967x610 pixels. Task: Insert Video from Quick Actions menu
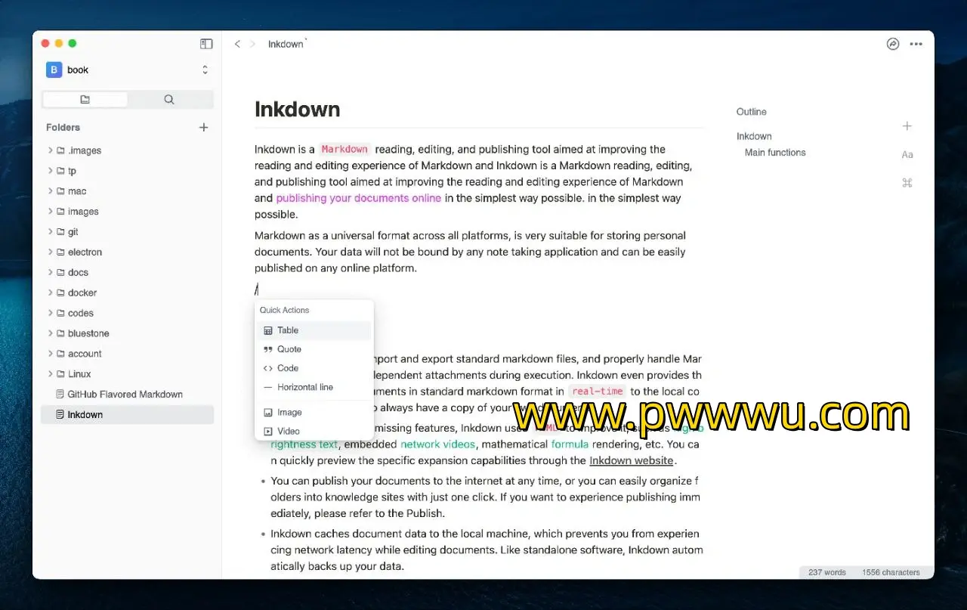pyautogui.click(x=288, y=431)
